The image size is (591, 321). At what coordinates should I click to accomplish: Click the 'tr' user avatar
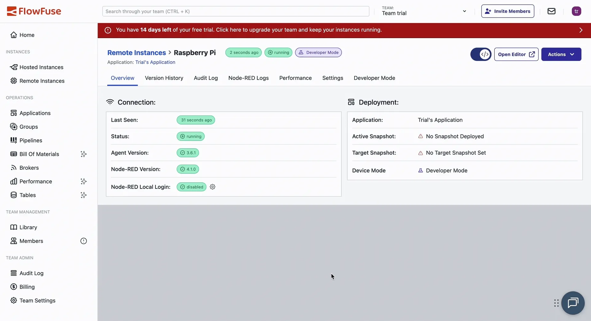[x=577, y=11]
